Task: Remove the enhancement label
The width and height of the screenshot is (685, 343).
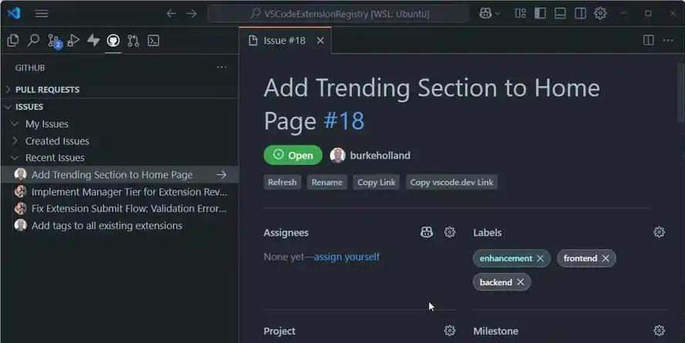Action: tap(540, 258)
